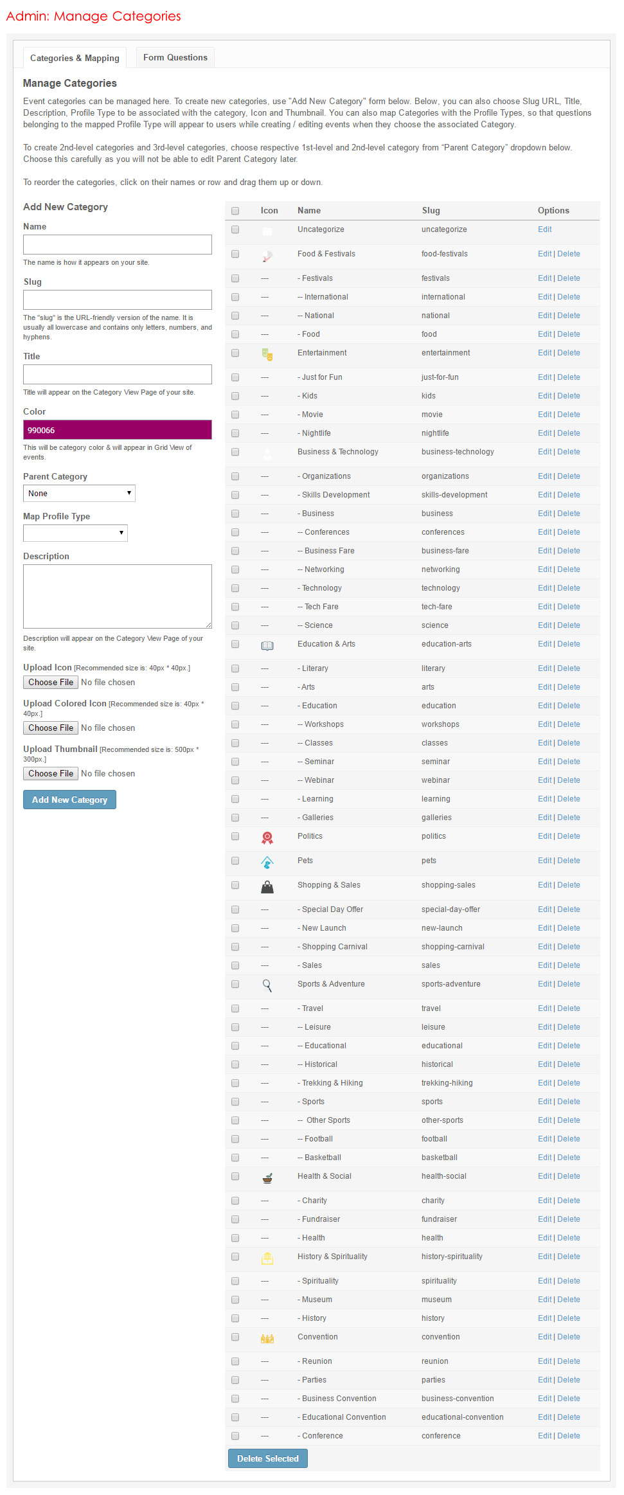The image size is (624, 1495).
Task: Expand the Map Profile Type dropdown
Action: [x=75, y=533]
